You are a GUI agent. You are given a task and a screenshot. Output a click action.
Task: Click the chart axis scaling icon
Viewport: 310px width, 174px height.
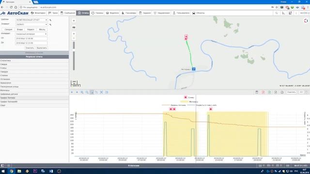pos(96,92)
